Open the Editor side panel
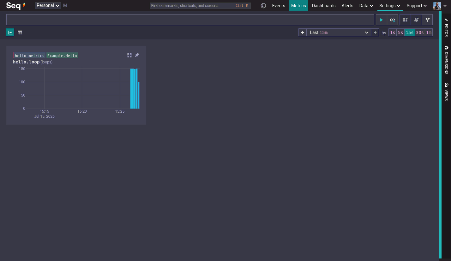Image resolution: width=451 pixels, height=261 pixels. [446, 27]
